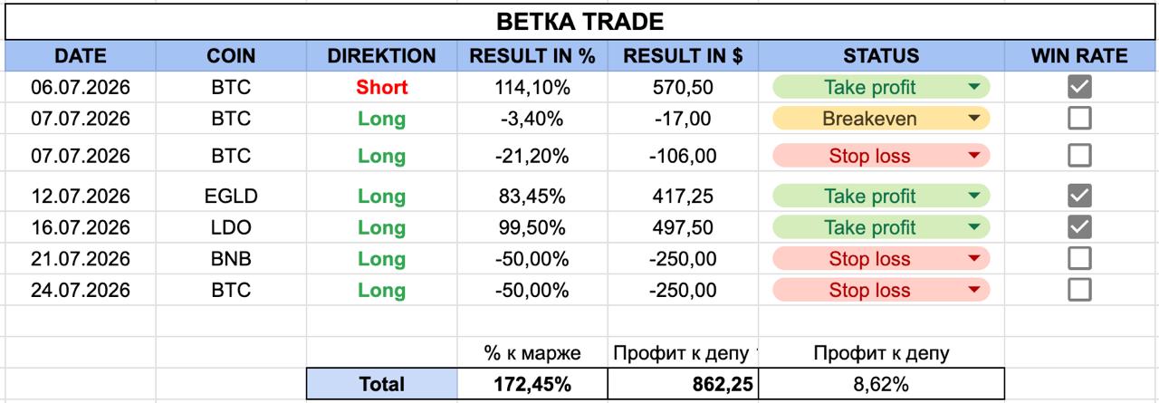The image size is (1159, 403).
Task: Toggle win rate checkbox for LDO trade
Action: pyautogui.click(x=1079, y=226)
